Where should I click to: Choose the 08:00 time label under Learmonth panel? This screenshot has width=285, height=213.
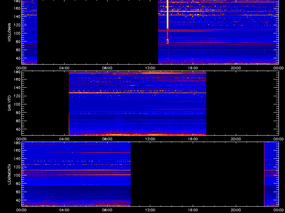point(107,210)
